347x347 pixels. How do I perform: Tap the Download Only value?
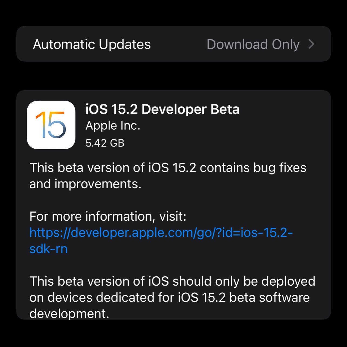(x=253, y=44)
